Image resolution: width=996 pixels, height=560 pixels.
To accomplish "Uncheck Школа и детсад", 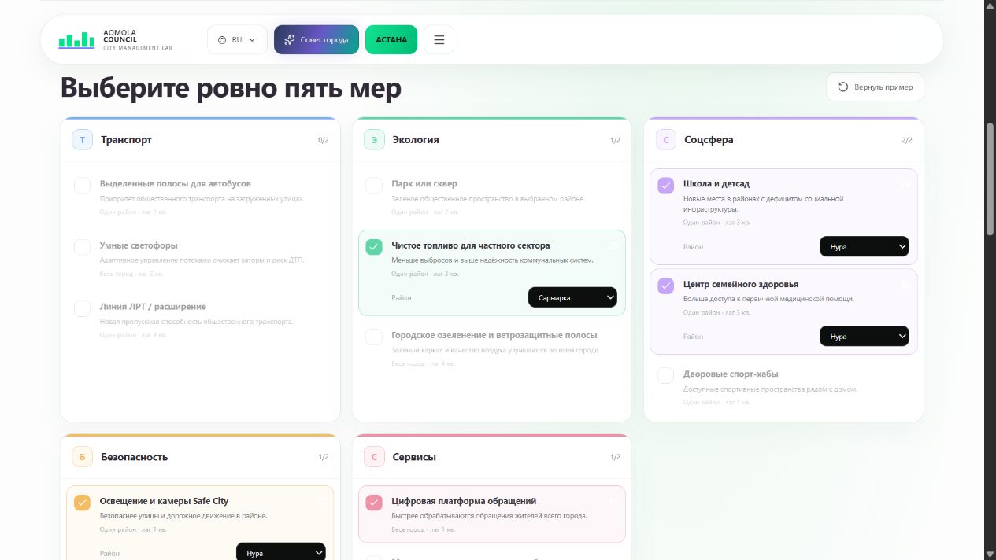I will (x=666, y=186).
